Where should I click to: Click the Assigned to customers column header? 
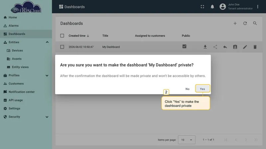tap(150, 36)
